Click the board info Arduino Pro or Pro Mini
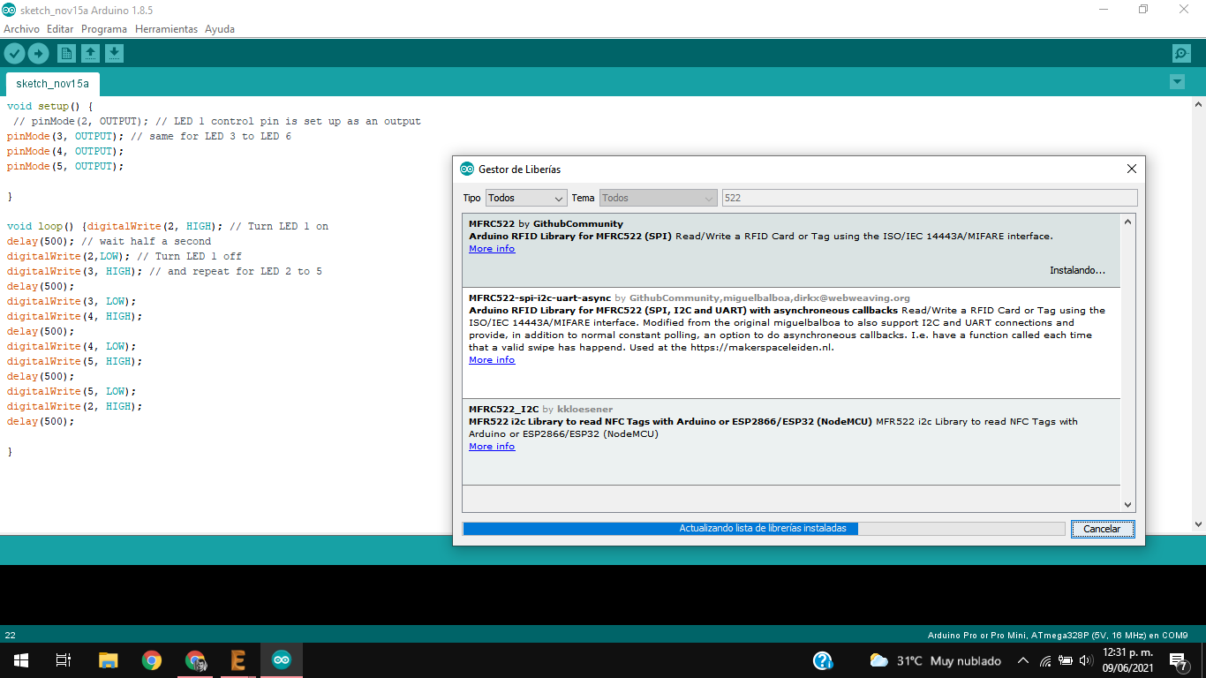The image size is (1206, 678). (1058, 635)
